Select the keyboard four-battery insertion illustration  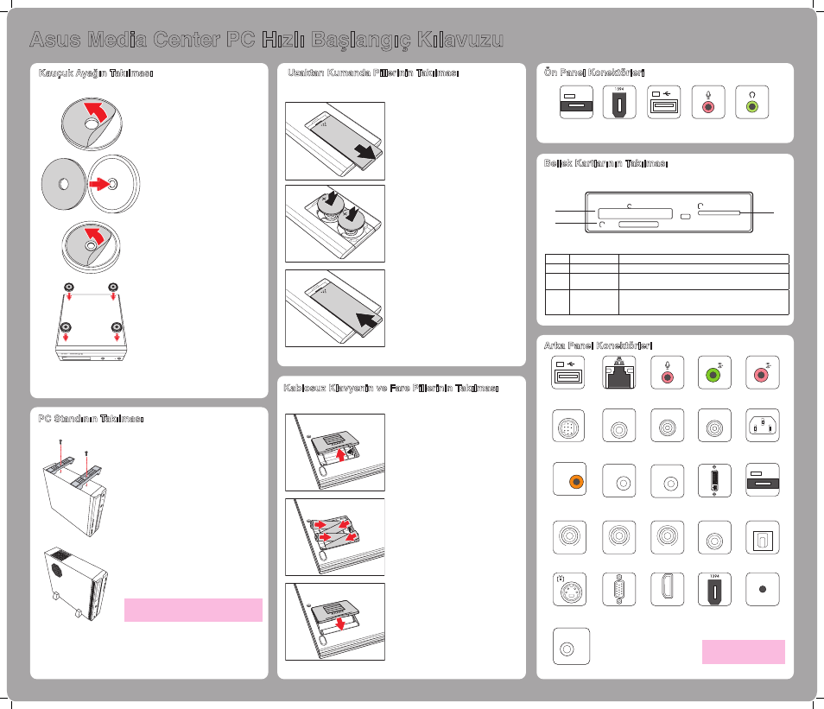(335, 537)
